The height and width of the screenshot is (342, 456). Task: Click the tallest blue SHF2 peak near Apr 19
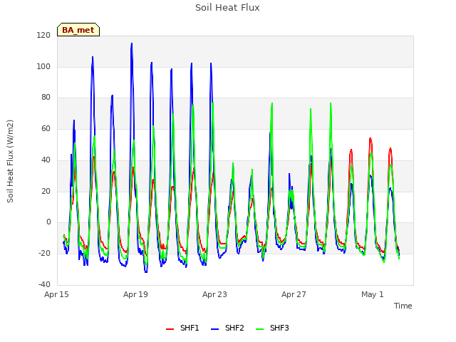[x=132, y=43]
